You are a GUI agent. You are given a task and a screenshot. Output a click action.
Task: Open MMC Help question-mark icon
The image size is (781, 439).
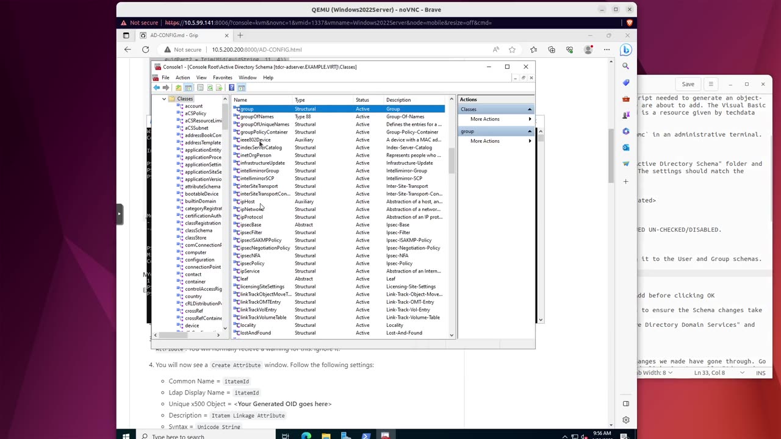point(231,88)
